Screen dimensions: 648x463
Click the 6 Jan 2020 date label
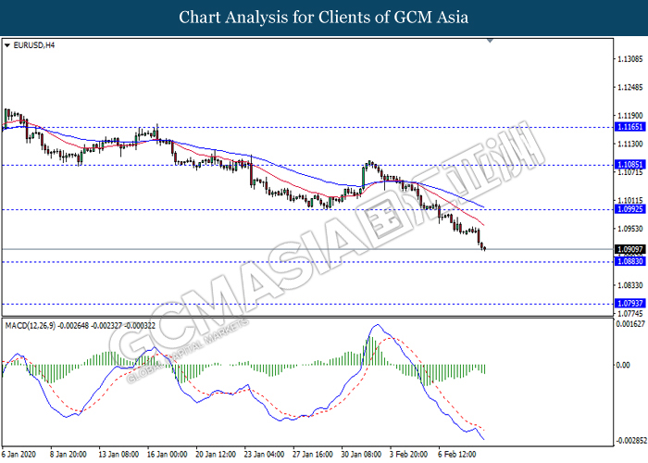coord(19,455)
